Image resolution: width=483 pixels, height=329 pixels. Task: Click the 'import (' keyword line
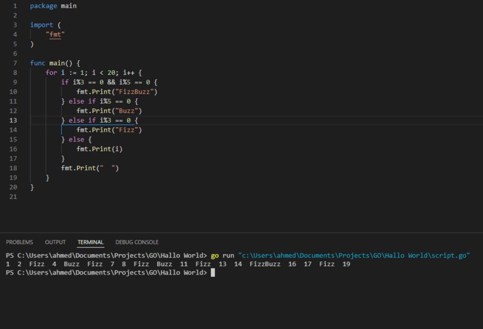[x=46, y=25]
